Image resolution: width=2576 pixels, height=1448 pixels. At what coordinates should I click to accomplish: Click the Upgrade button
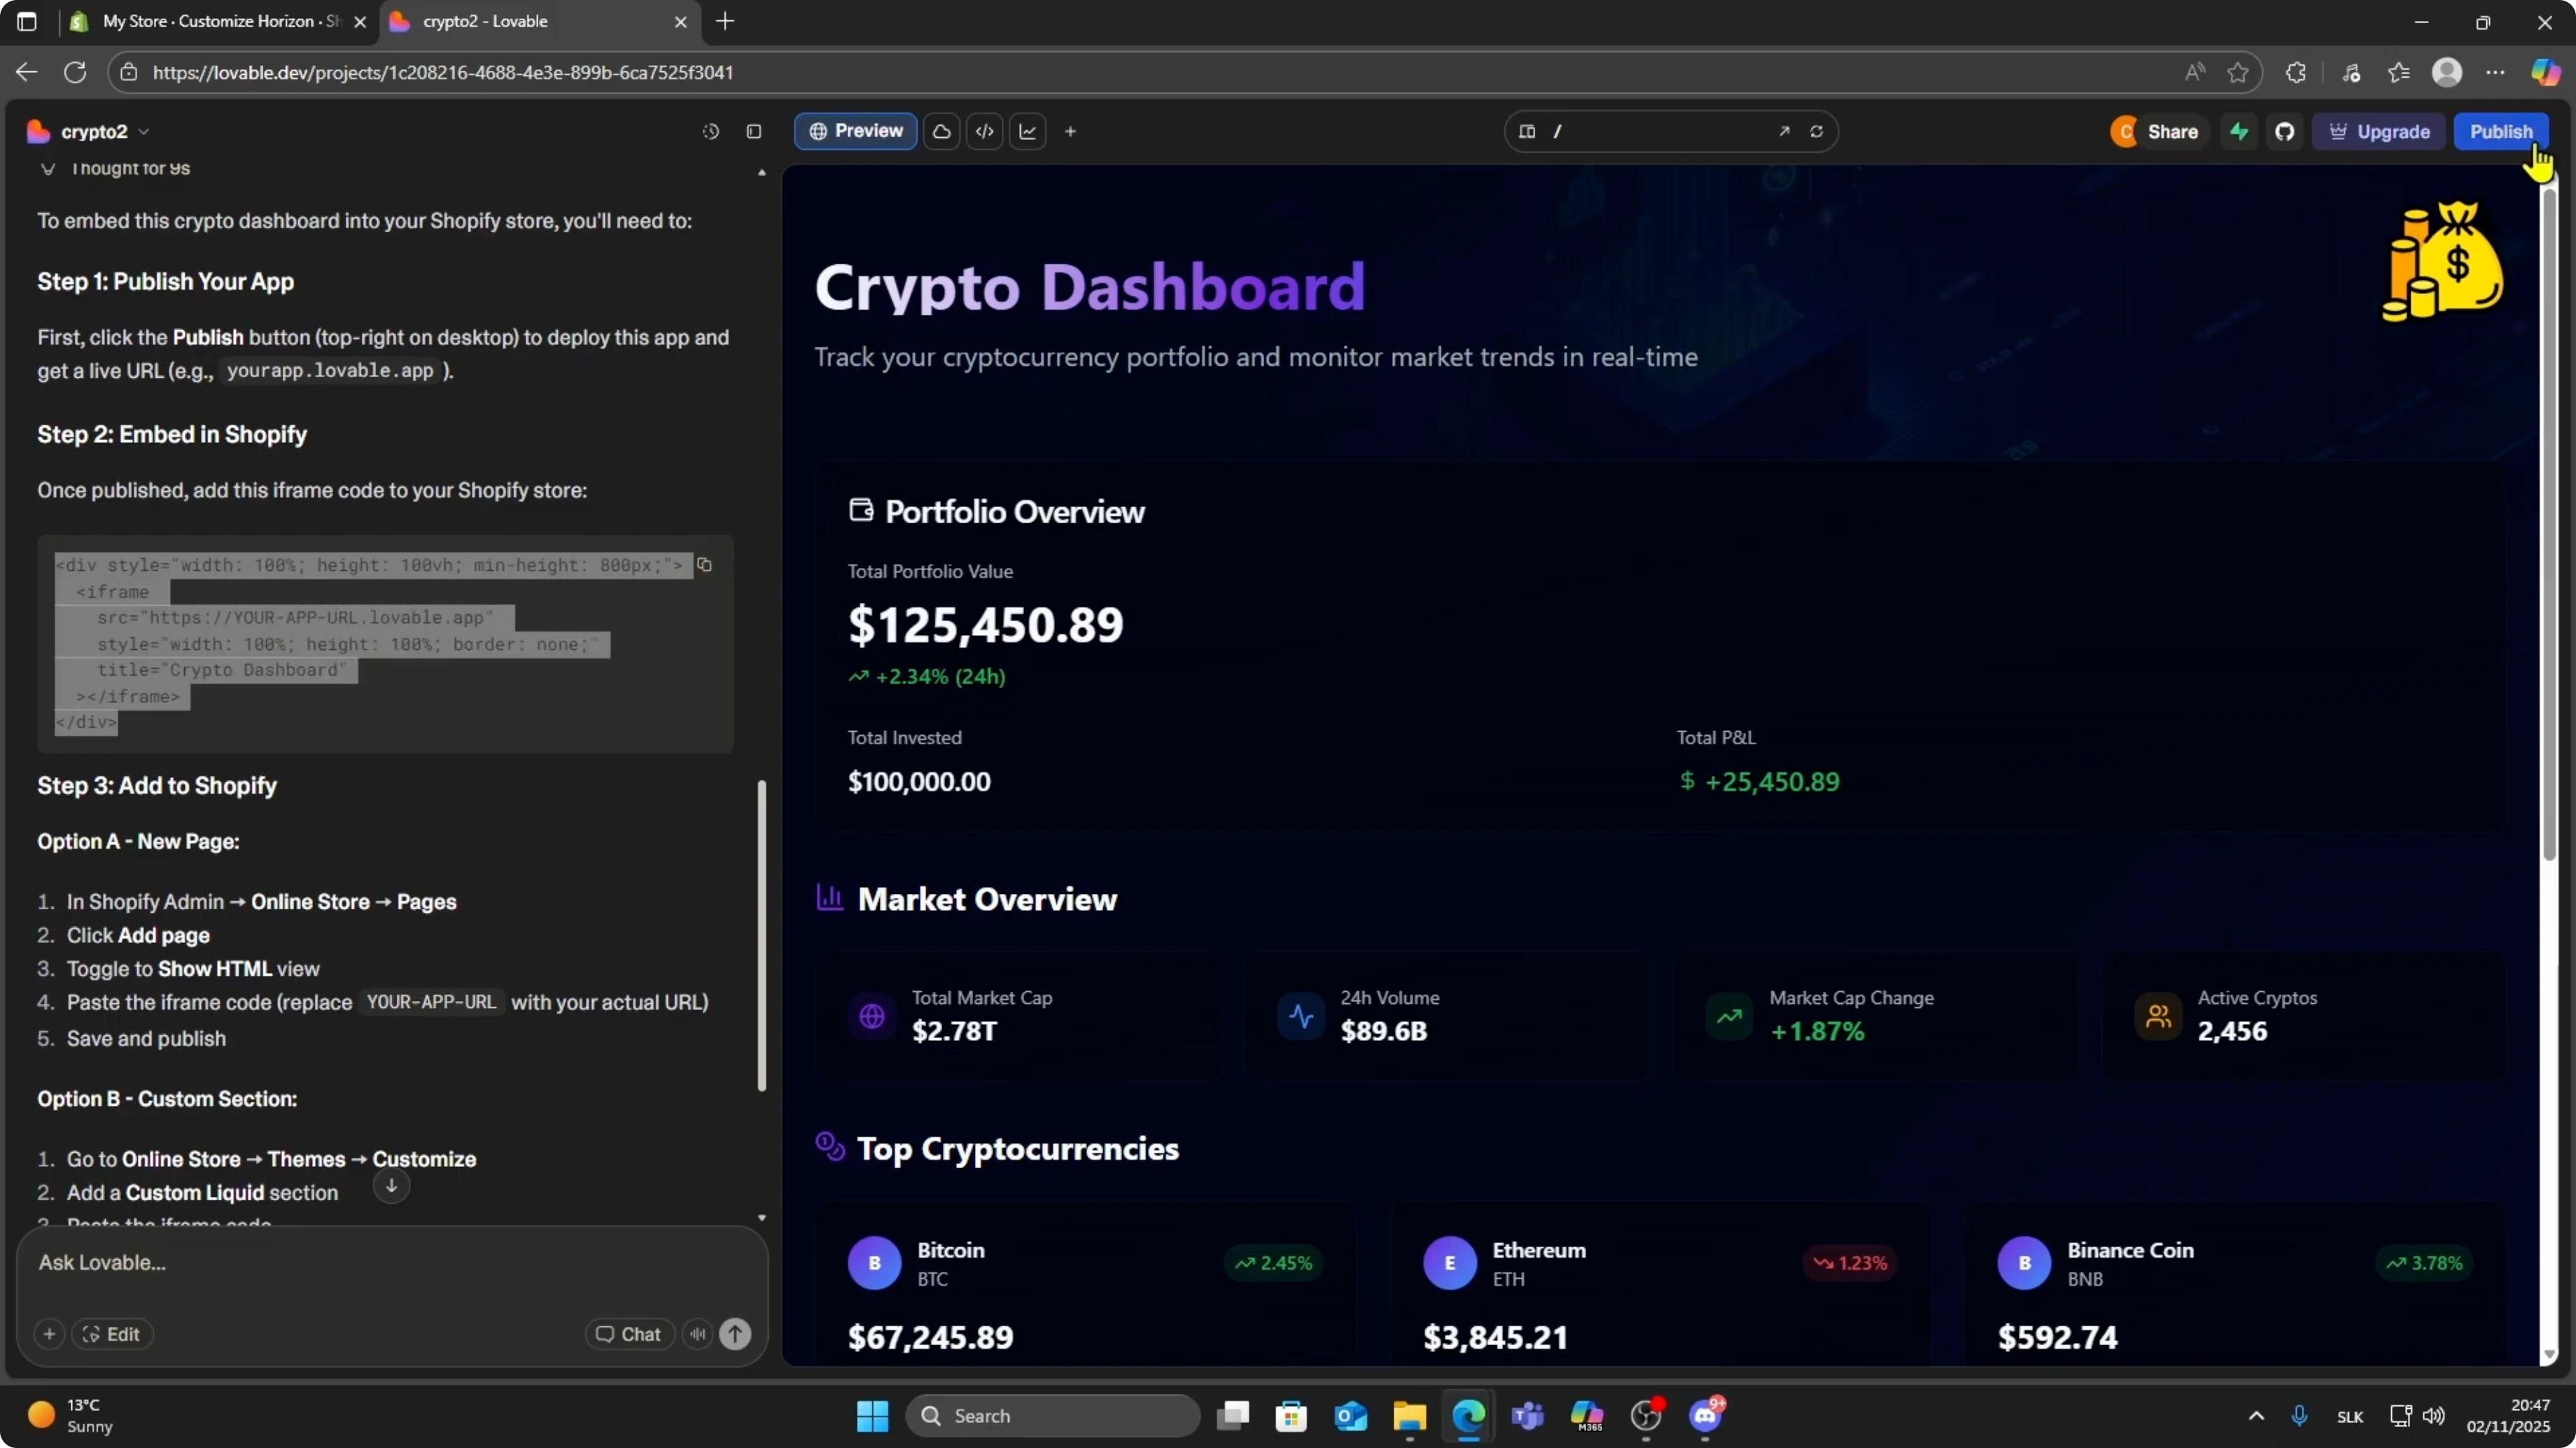tap(2379, 132)
